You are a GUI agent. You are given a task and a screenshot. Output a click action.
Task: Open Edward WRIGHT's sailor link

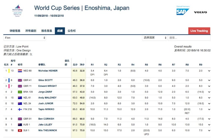pyautogui.click(x=47, y=86)
